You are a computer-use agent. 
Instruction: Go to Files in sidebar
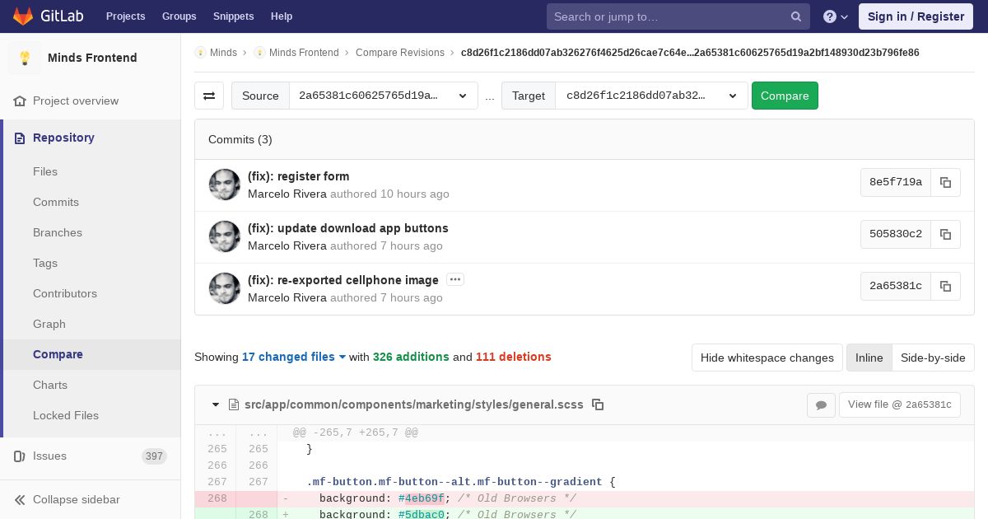click(x=45, y=171)
